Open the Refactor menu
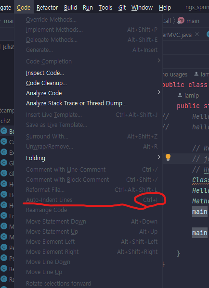Image resolution: width=209 pixels, height=288 pixels. pyautogui.click(x=47, y=8)
